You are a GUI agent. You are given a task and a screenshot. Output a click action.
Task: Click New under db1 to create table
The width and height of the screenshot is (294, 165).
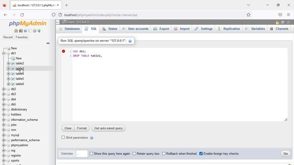point(18,58)
